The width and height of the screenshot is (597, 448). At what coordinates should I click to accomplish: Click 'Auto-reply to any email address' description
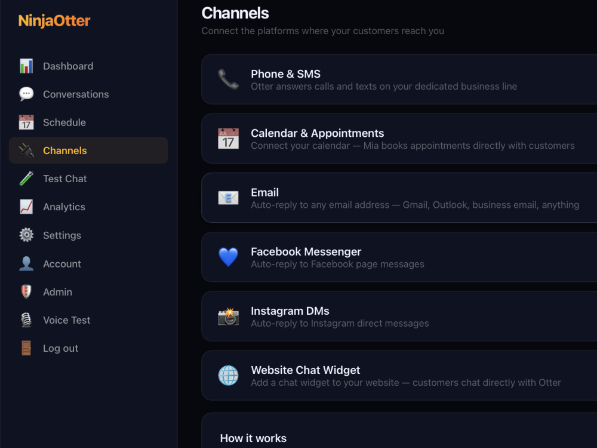[415, 205]
